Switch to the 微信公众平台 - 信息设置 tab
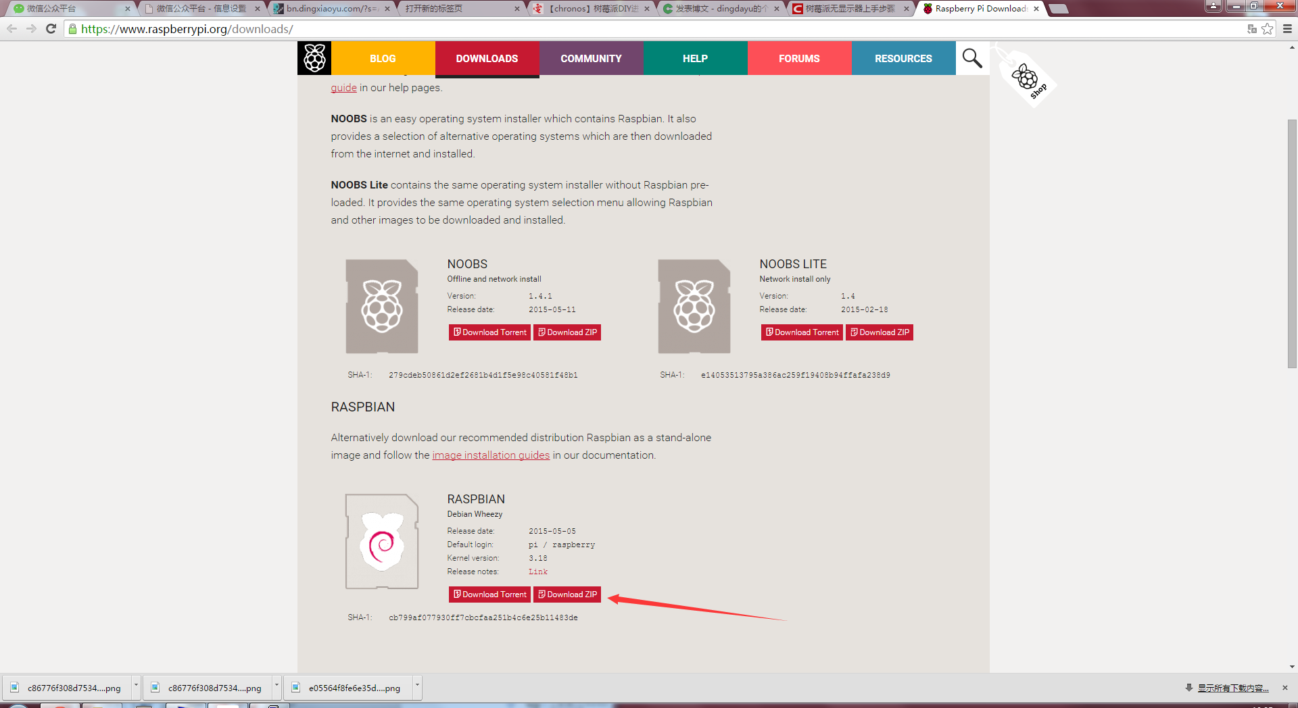This screenshot has height=708, width=1298. coord(200,9)
